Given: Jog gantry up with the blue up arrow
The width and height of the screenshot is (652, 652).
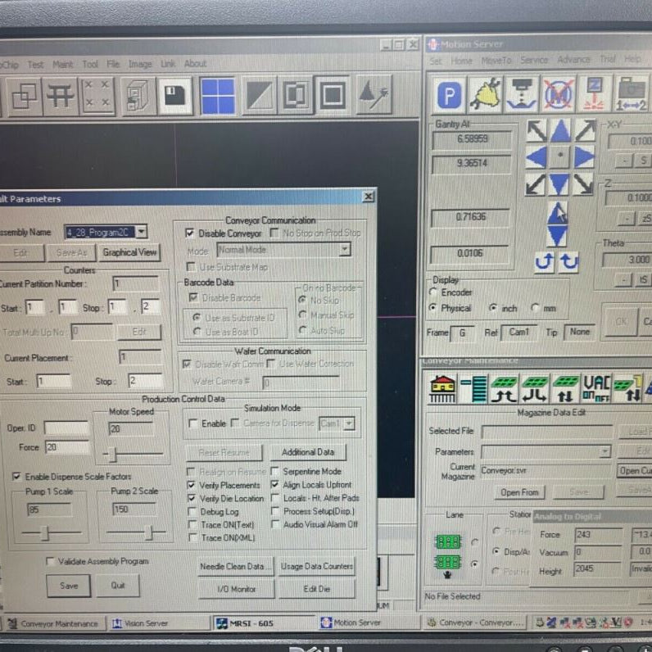Looking at the screenshot, I should click(x=560, y=131).
